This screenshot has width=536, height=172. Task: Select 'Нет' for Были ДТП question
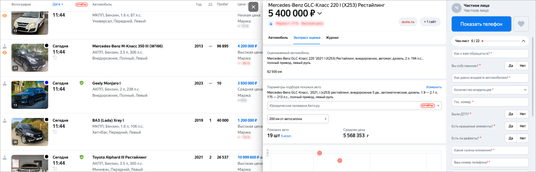(x=523, y=114)
